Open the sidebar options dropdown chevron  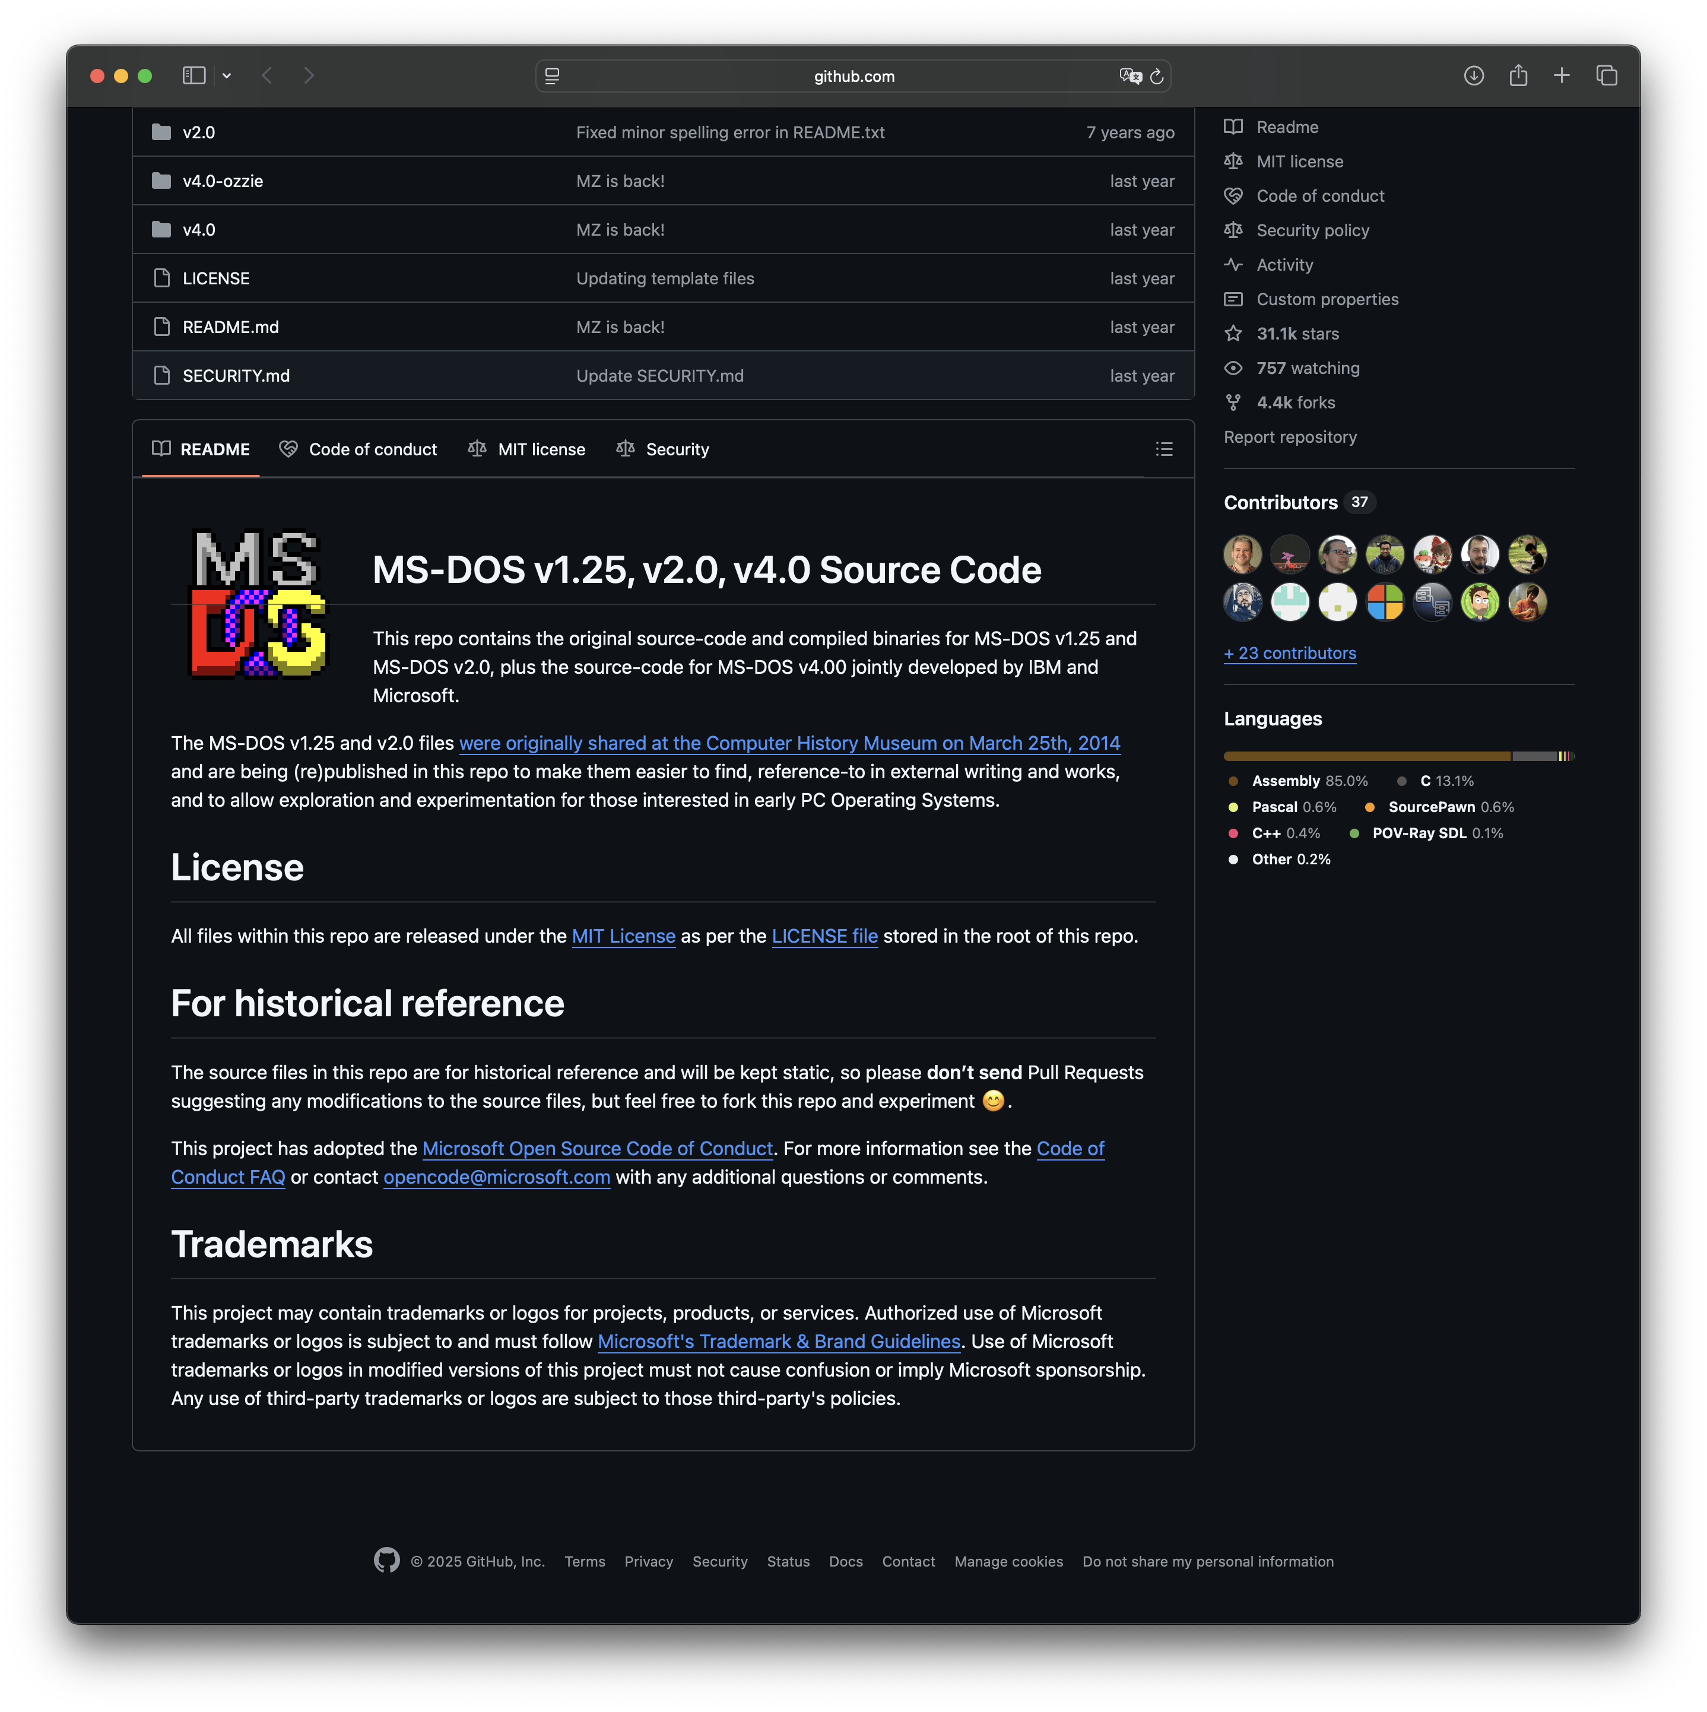coord(227,76)
